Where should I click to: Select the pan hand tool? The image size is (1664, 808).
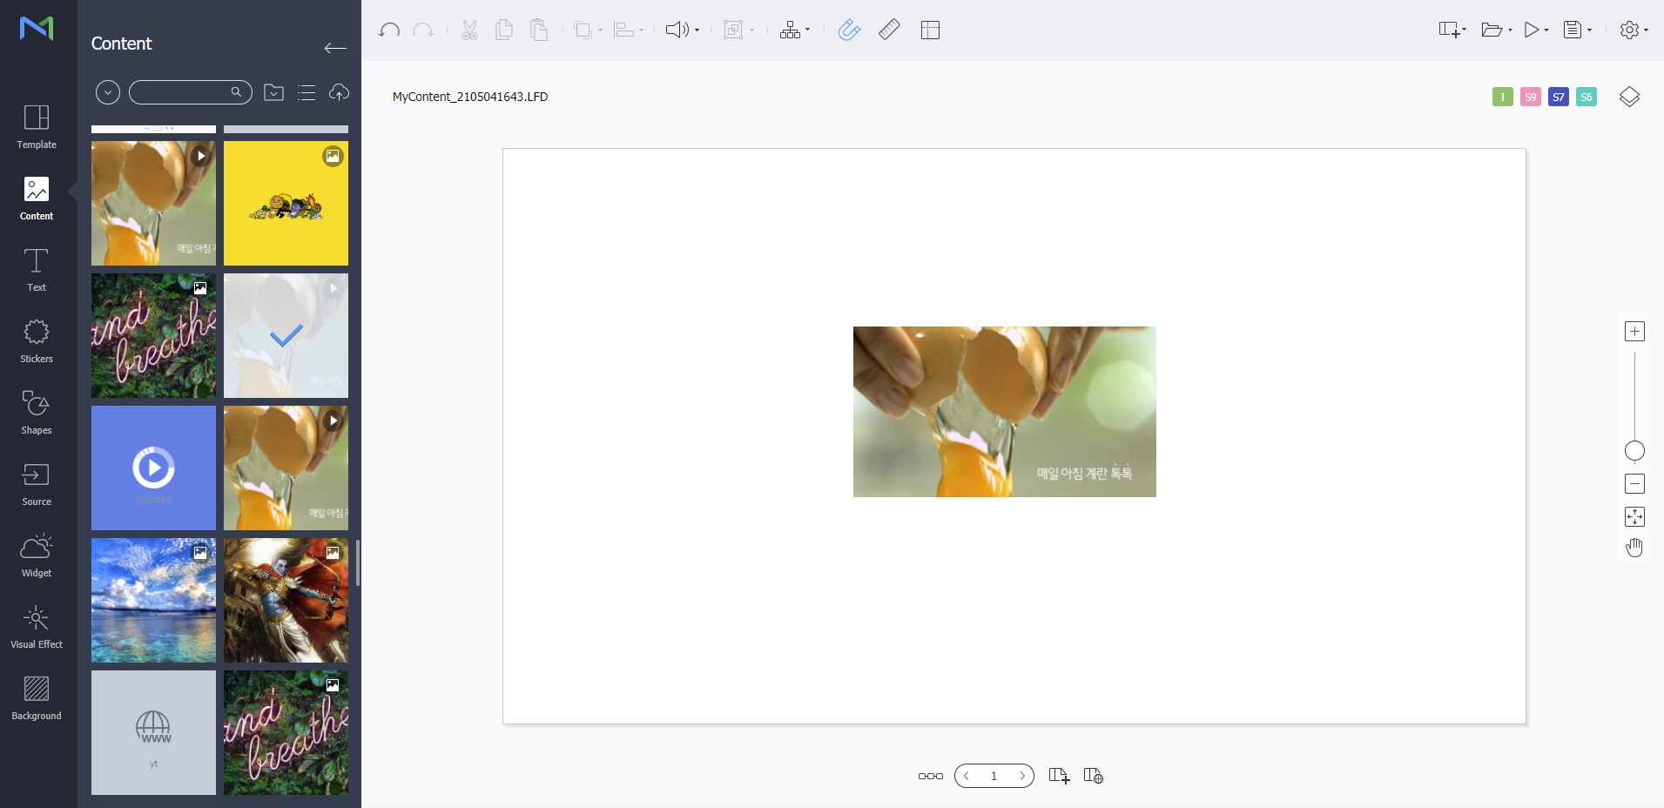coord(1634,548)
